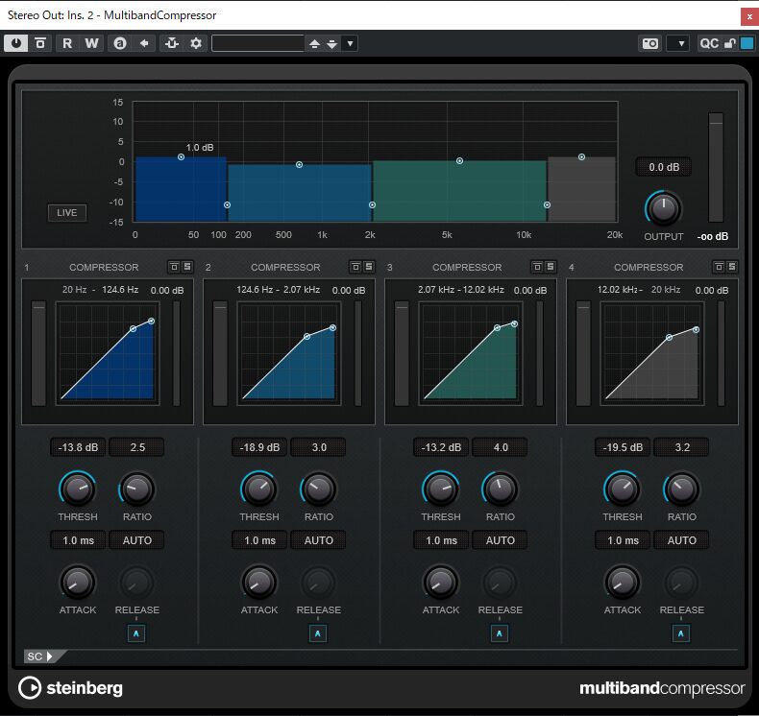Toggle band 2 auto release A button

[x=318, y=633]
